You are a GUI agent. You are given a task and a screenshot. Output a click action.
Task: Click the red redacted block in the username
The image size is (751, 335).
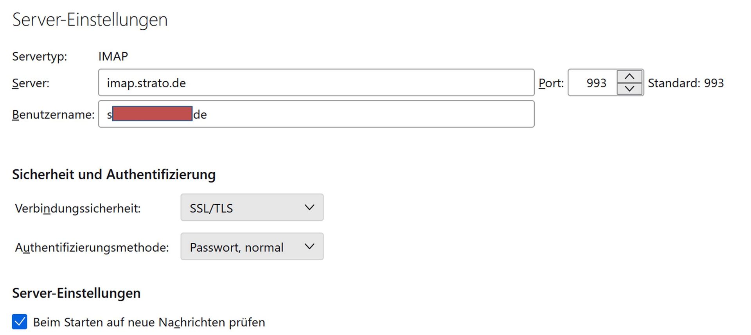(x=152, y=113)
